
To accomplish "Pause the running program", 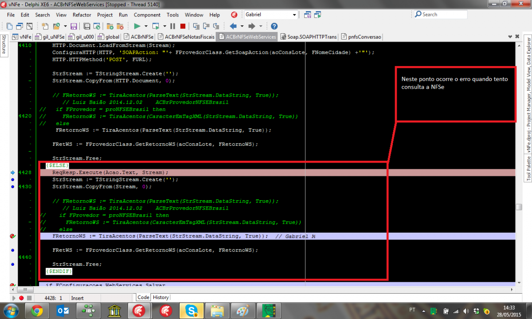I will pos(173,26).
